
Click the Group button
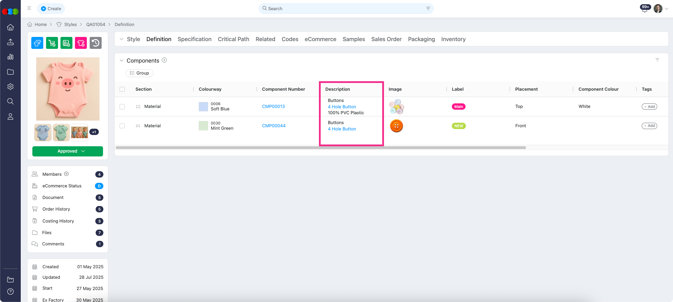coord(139,73)
